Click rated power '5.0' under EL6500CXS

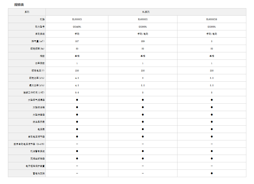tap(212, 78)
